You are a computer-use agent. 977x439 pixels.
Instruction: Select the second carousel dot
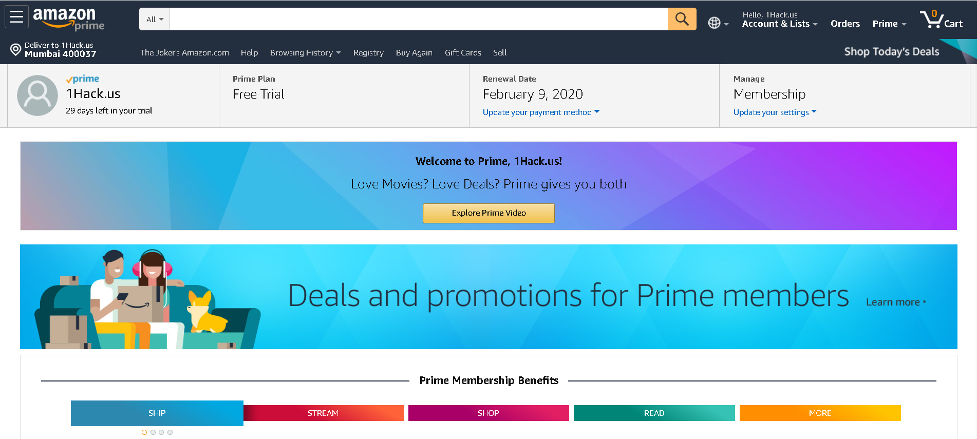click(153, 432)
